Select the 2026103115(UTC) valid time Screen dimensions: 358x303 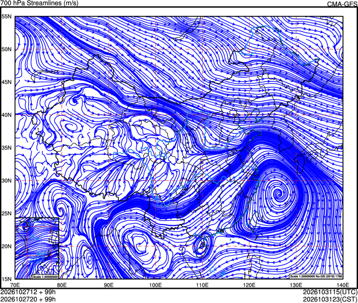tap(330, 292)
